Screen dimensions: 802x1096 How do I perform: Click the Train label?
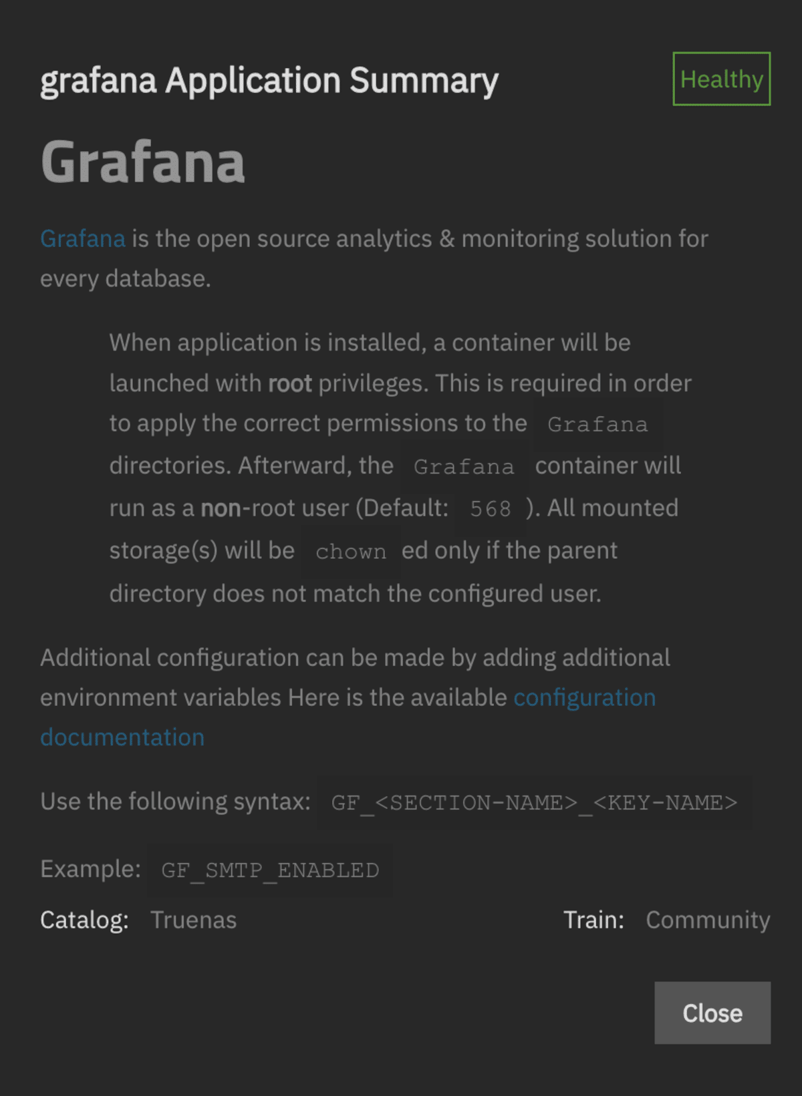593,920
